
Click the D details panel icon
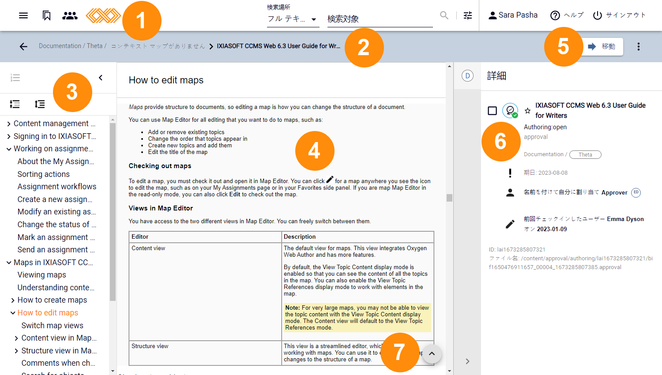pyautogui.click(x=467, y=76)
